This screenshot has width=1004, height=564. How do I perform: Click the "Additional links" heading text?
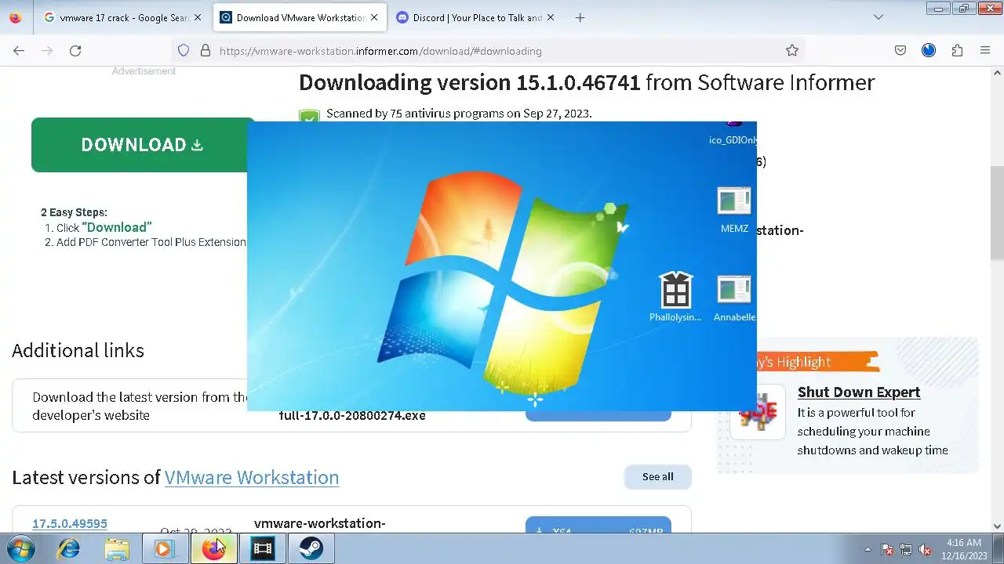[78, 350]
